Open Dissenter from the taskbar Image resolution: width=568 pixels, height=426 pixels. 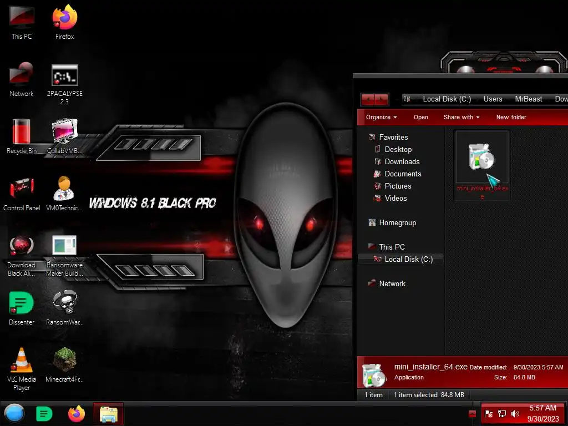44,414
